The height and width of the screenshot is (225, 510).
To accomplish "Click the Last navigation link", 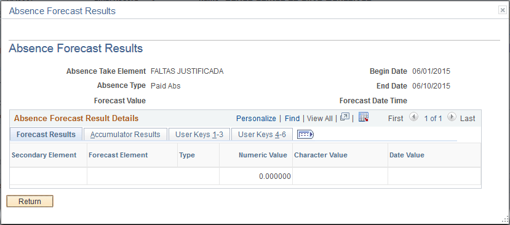I will click(468, 119).
